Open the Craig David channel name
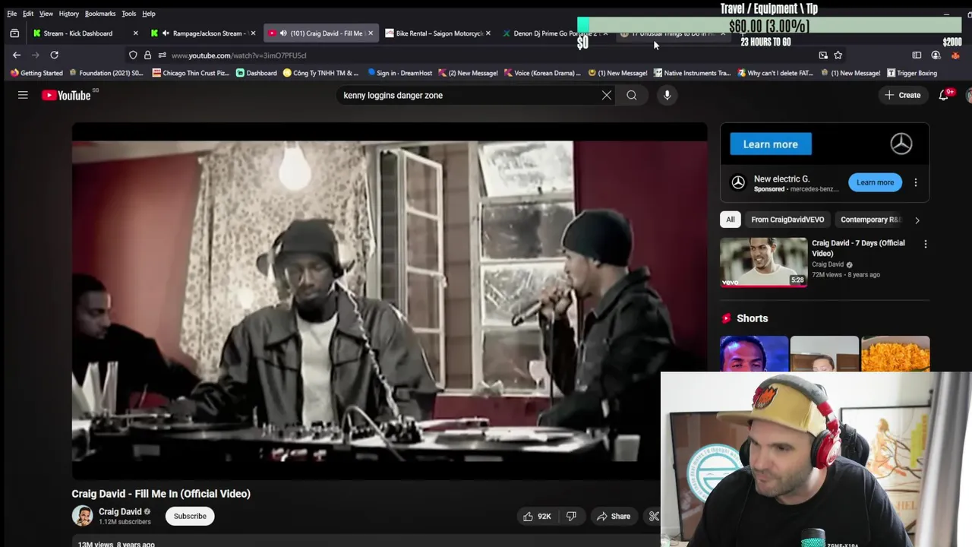The image size is (972, 547). click(120, 511)
